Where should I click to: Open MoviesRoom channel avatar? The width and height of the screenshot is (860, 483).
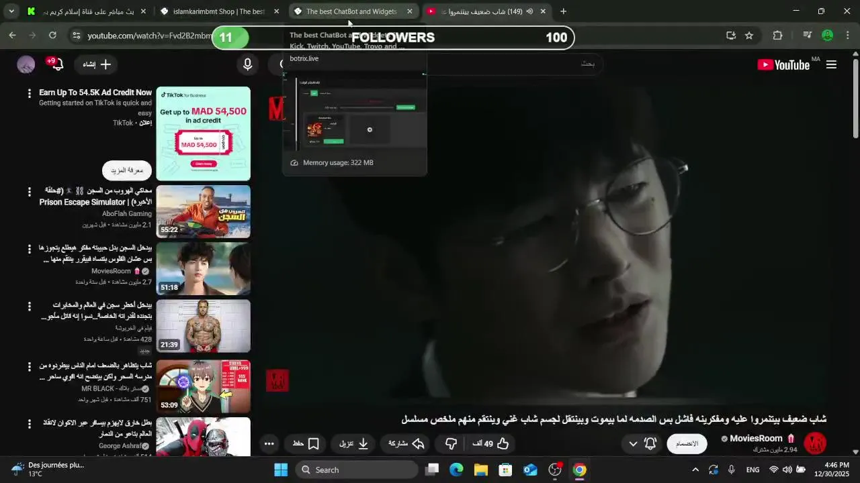815,443
